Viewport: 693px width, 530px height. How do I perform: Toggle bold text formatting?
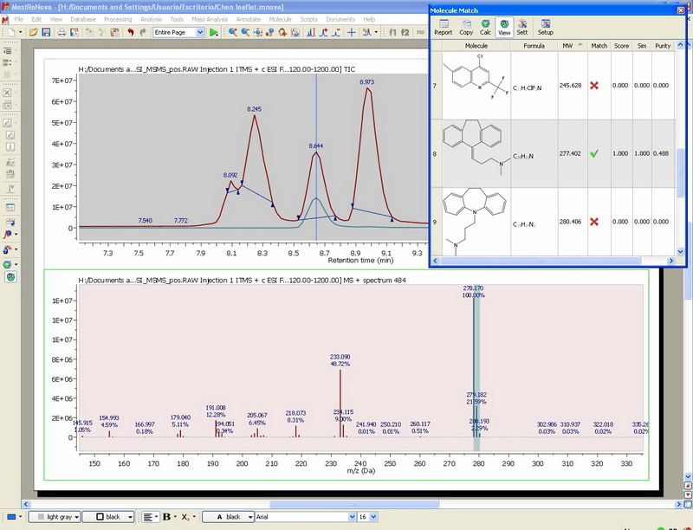pos(166,517)
